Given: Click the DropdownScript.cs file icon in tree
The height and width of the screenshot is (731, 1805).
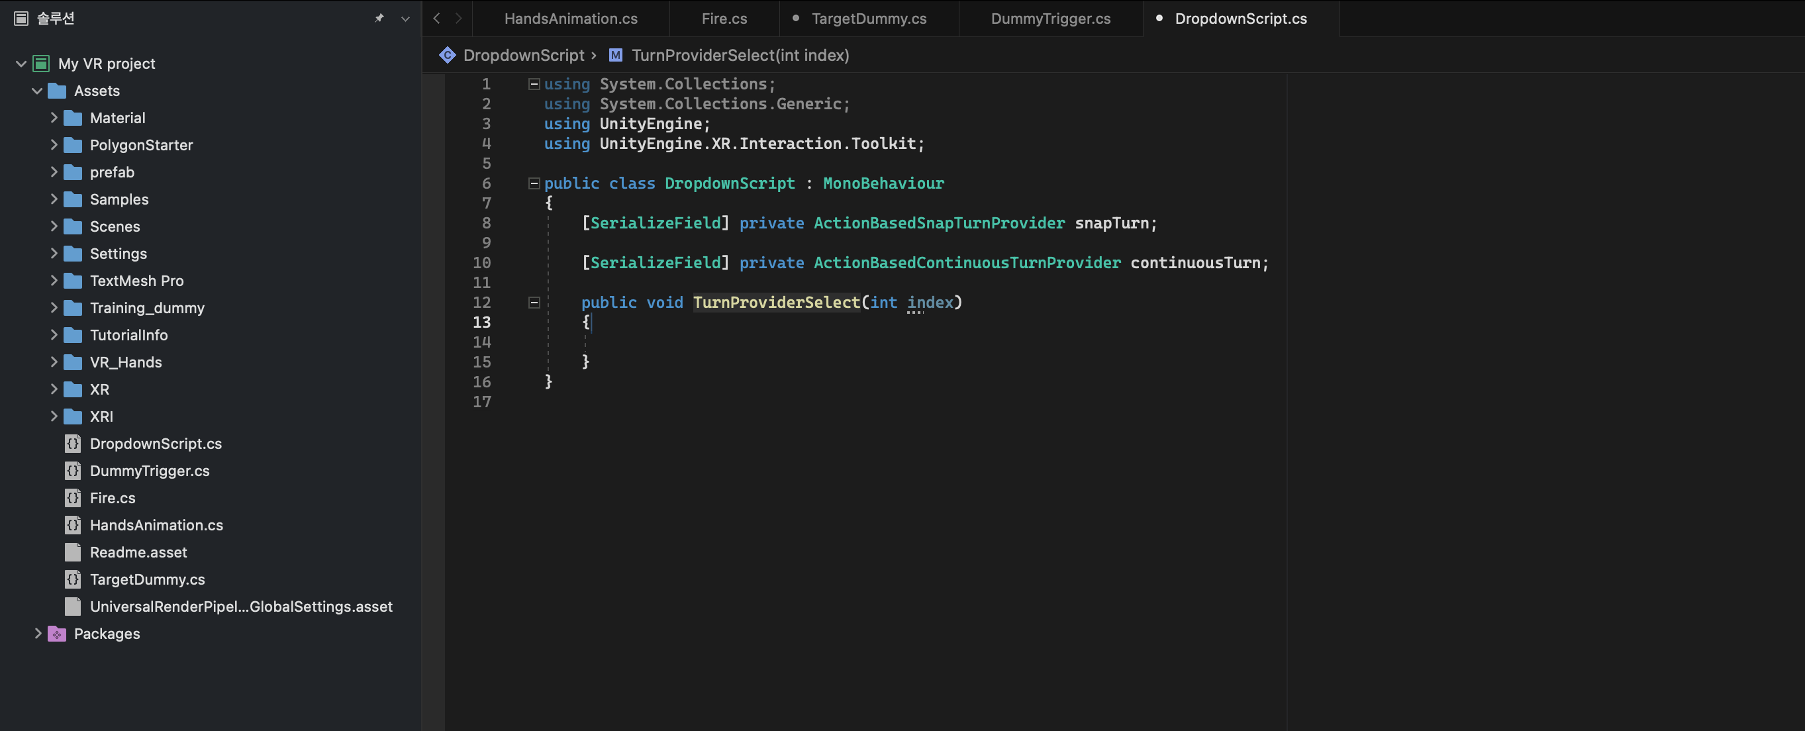Looking at the screenshot, I should coord(73,444).
